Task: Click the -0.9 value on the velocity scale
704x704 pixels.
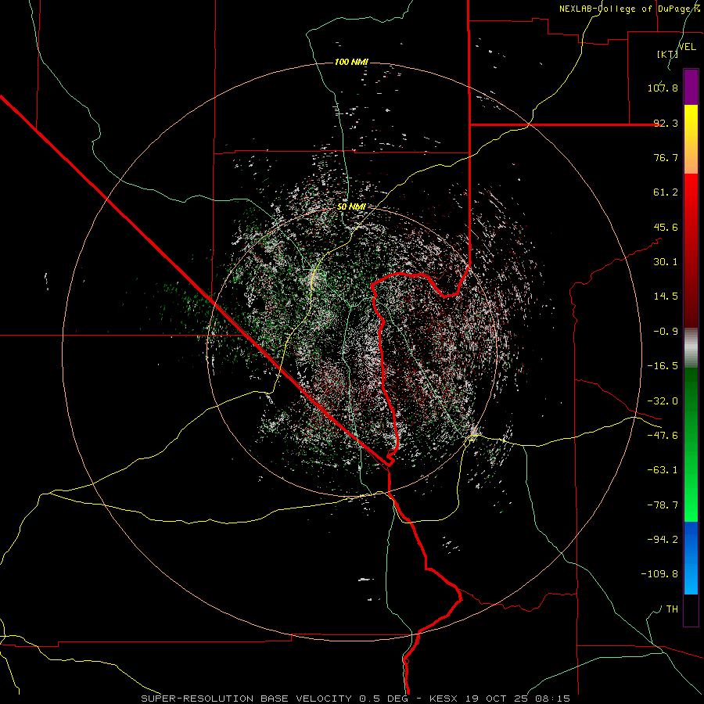Action: [666, 332]
